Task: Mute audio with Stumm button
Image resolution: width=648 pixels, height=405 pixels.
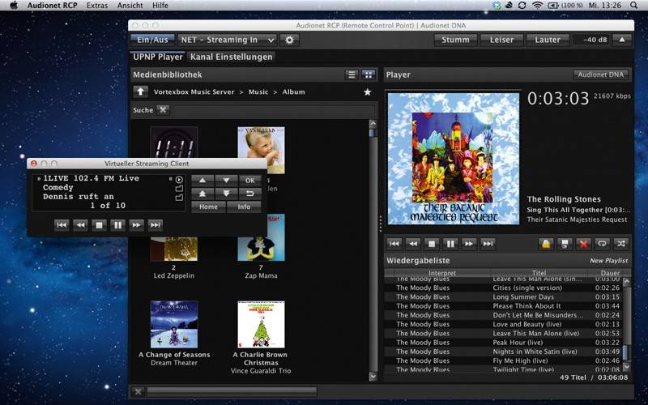Action: [x=455, y=40]
